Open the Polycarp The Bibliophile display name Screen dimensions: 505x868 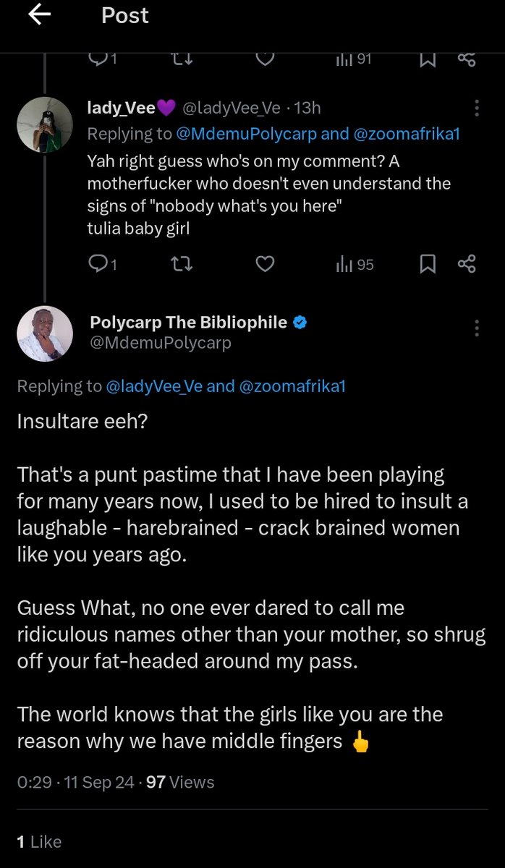(x=188, y=323)
